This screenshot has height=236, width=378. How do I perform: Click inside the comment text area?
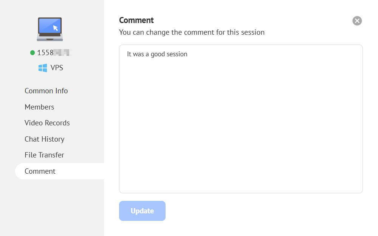[x=241, y=125]
